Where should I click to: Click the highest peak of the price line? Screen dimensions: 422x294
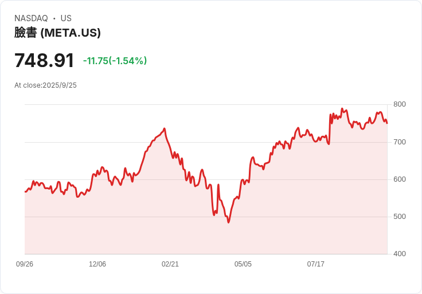342,108
